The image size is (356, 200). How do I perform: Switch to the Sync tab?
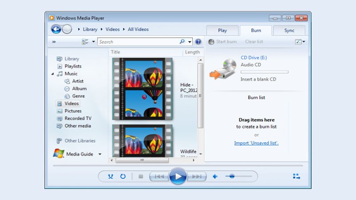point(289,30)
